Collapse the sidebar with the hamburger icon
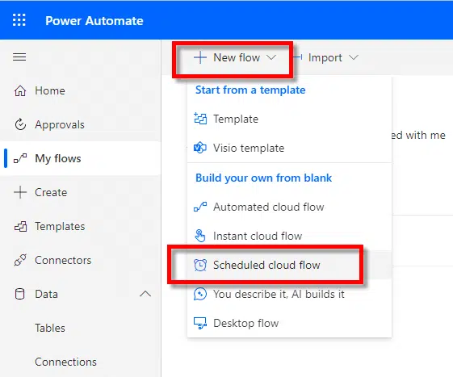The width and height of the screenshot is (453, 377). (19, 57)
